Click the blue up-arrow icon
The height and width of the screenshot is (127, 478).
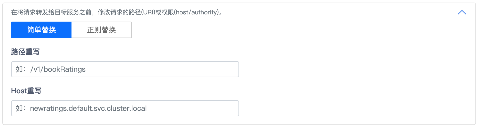coord(462,12)
